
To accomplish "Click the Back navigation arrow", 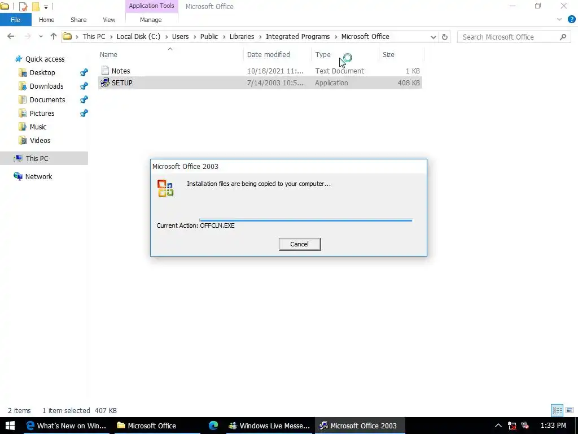I will point(11,36).
